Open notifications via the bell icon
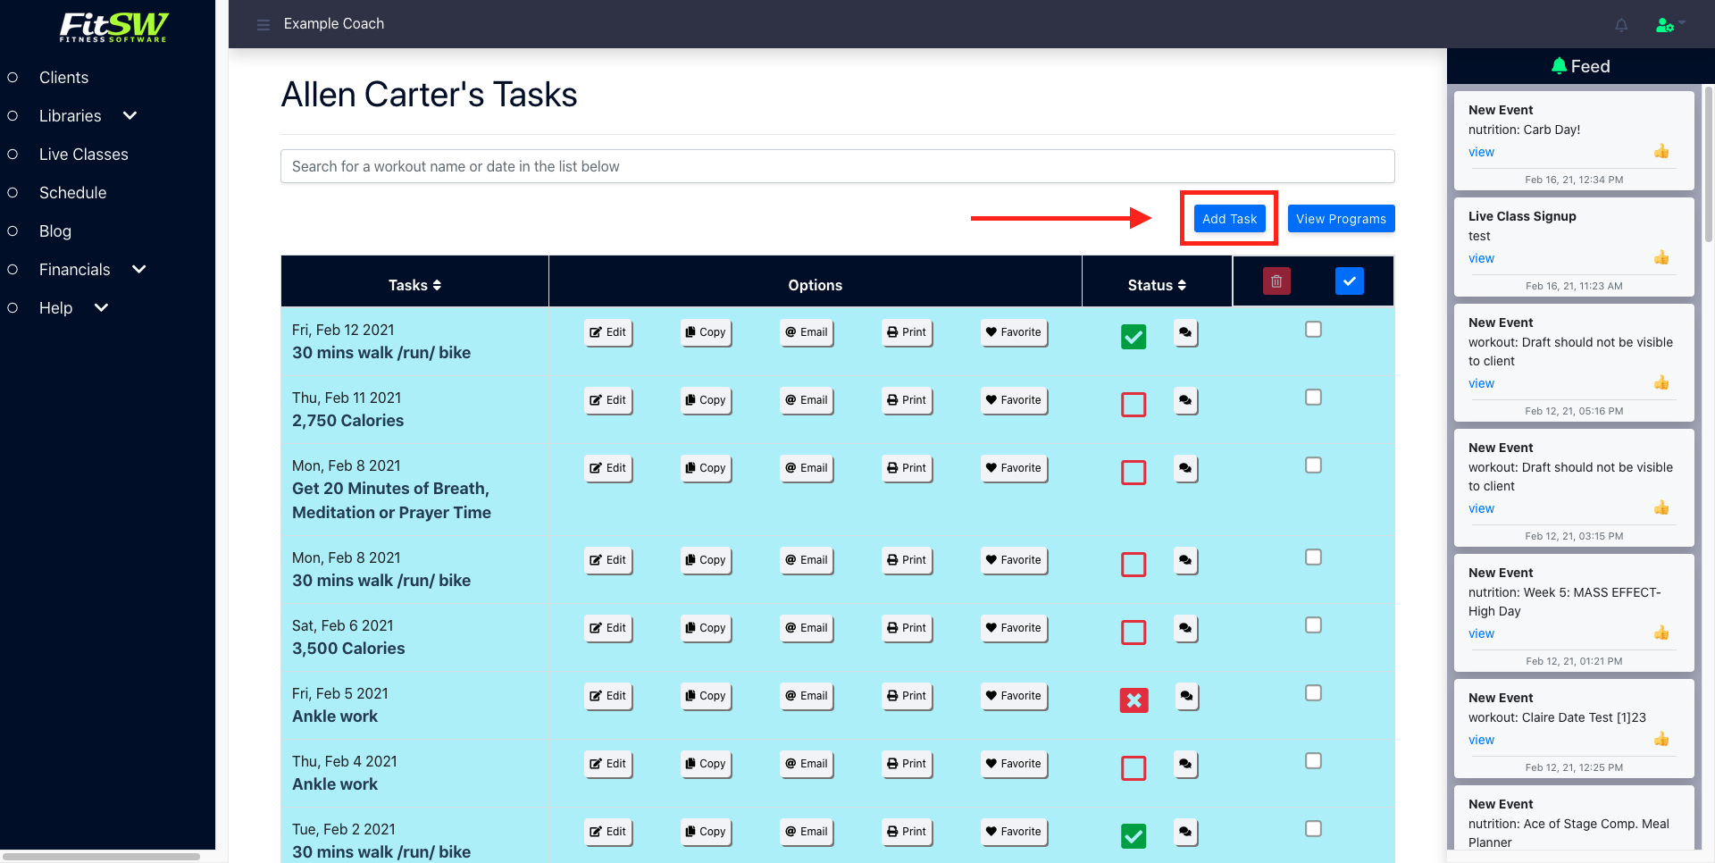Image resolution: width=1715 pixels, height=863 pixels. tap(1621, 24)
